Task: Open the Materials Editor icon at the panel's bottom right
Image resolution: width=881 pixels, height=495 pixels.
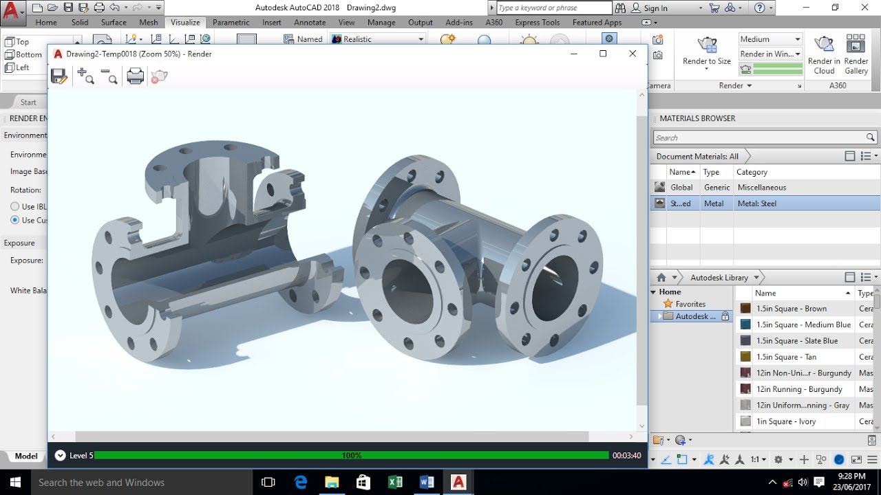Action: pos(873,440)
